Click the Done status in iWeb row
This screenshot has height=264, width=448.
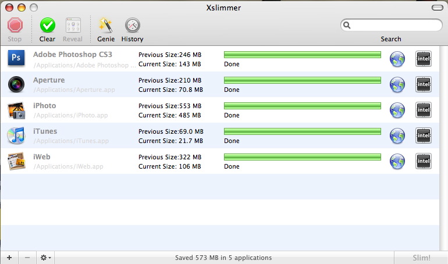(x=232, y=166)
